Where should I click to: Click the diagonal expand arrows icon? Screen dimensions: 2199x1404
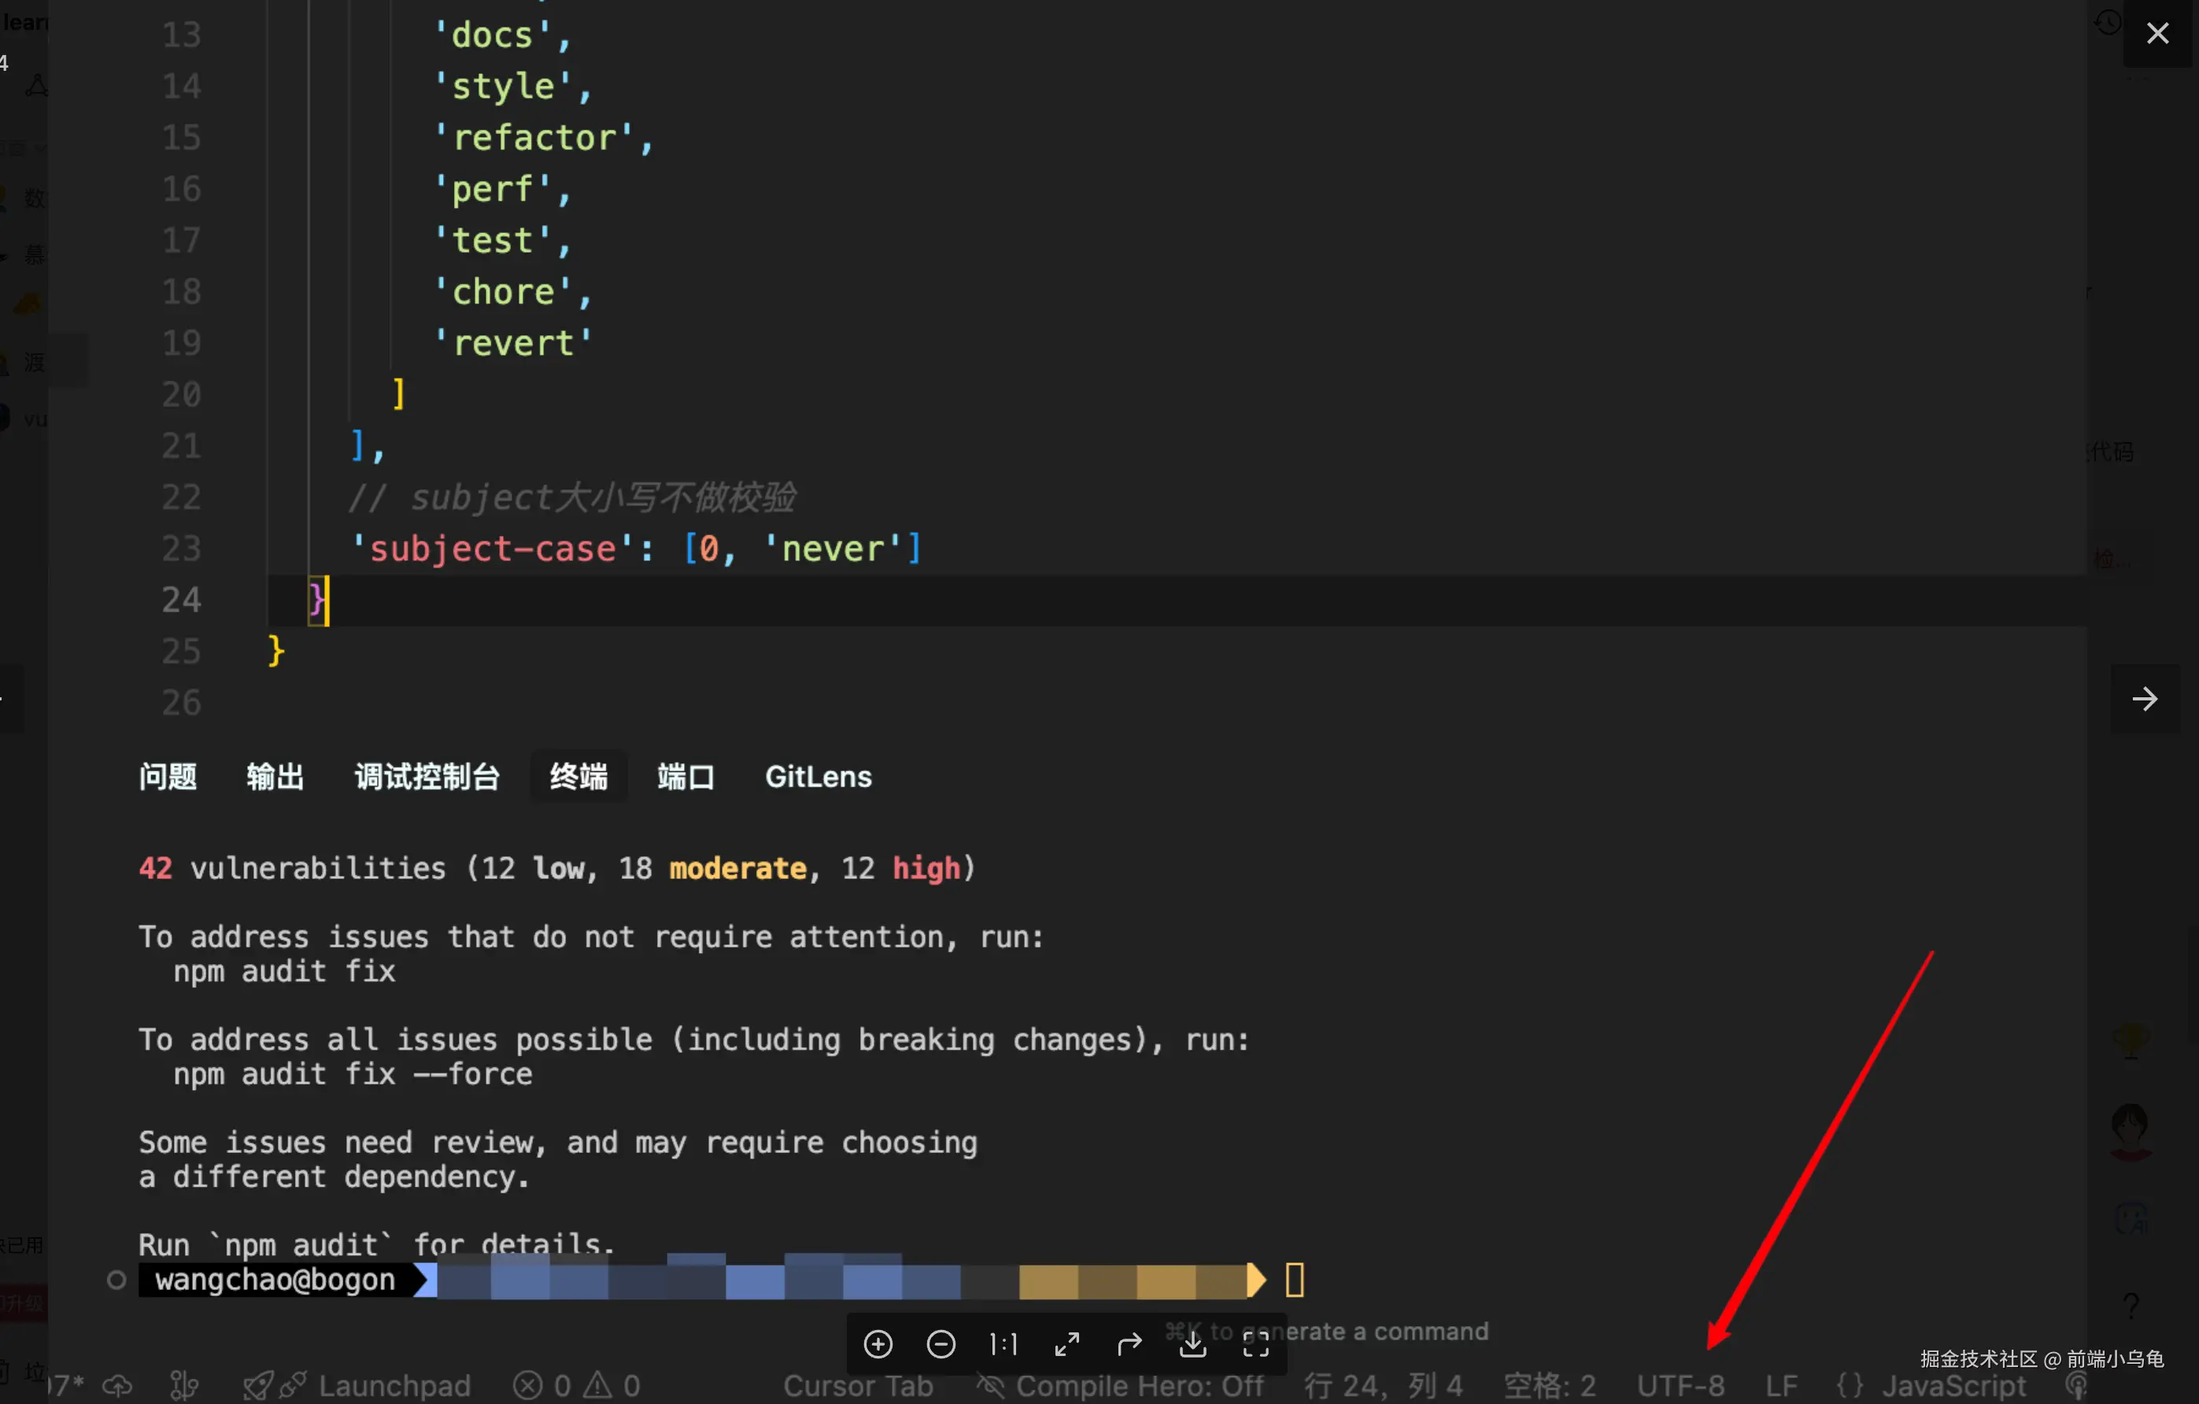tap(1066, 1343)
